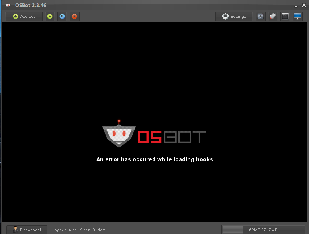Screen dimensions: 309x234
Task: Take a screenshot with camera icon
Action: click(x=260, y=17)
